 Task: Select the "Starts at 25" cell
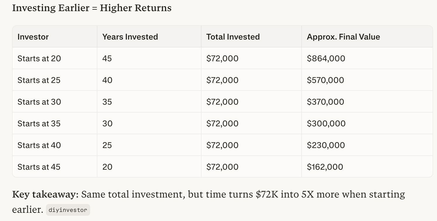(39, 80)
